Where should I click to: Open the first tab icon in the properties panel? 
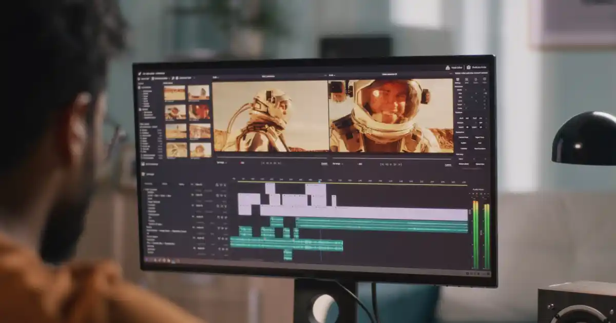point(459,79)
